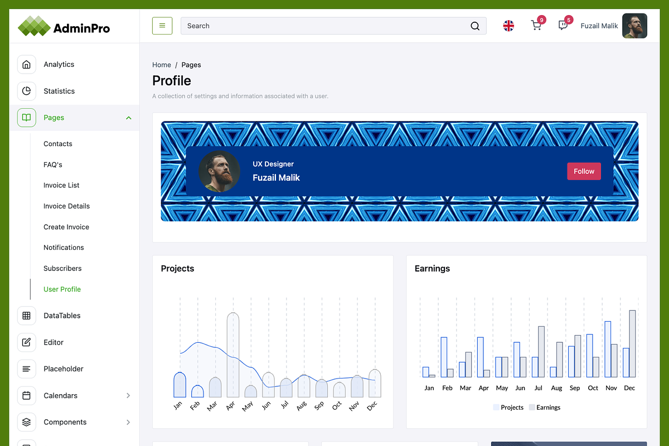Click the Analytics home icon
669x446 pixels.
(x=26, y=65)
